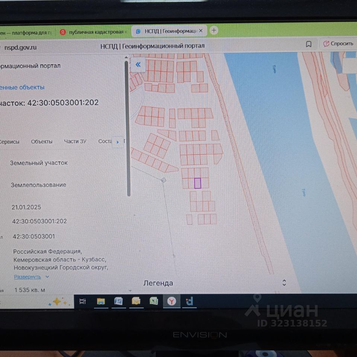Click the Легенда label
The height and width of the screenshot is (357, 357).
(158, 283)
